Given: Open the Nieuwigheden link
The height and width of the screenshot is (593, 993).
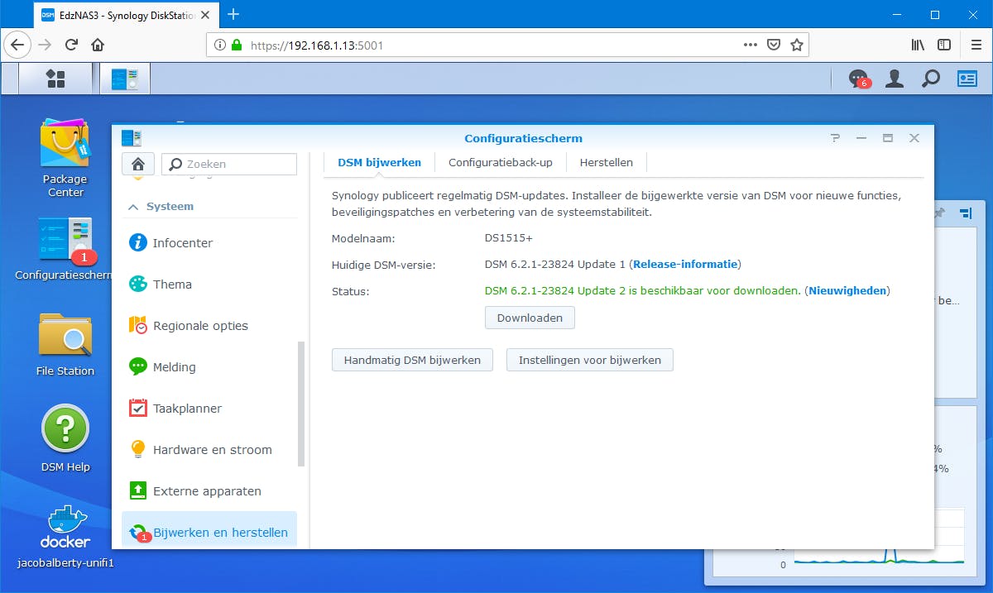Looking at the screenshot, I should tap(847, 291).
